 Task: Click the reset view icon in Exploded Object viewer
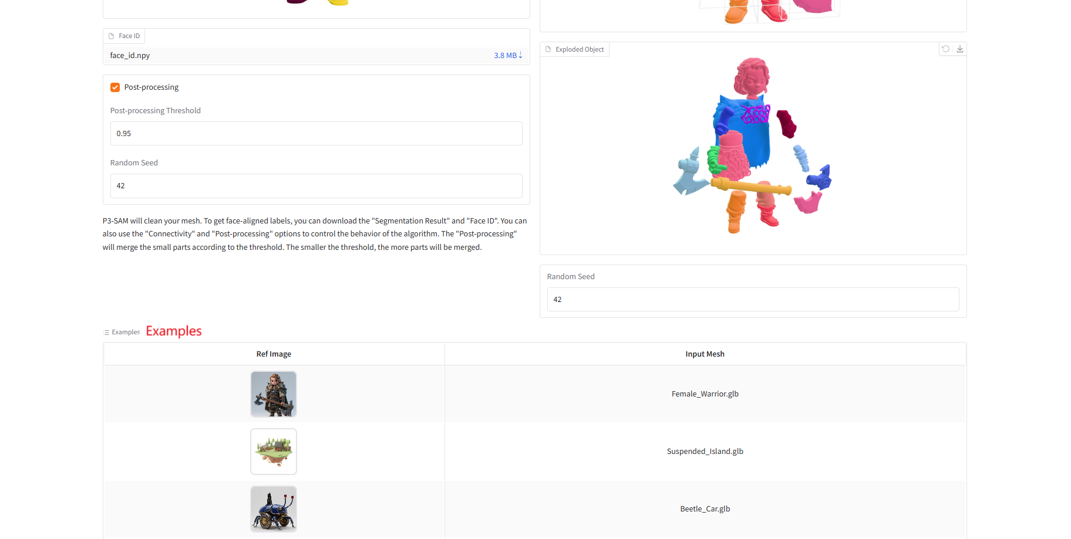coord(945,49)
